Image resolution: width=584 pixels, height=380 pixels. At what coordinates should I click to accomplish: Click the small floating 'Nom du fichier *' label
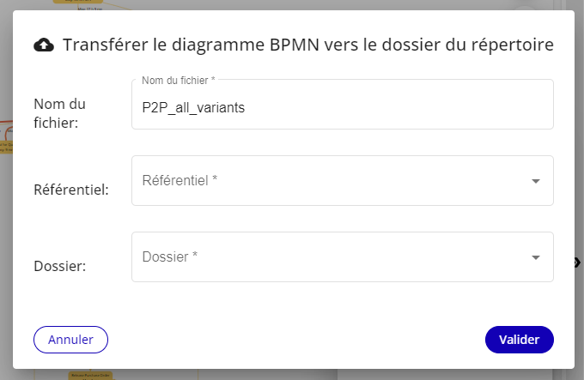[178, 80]
